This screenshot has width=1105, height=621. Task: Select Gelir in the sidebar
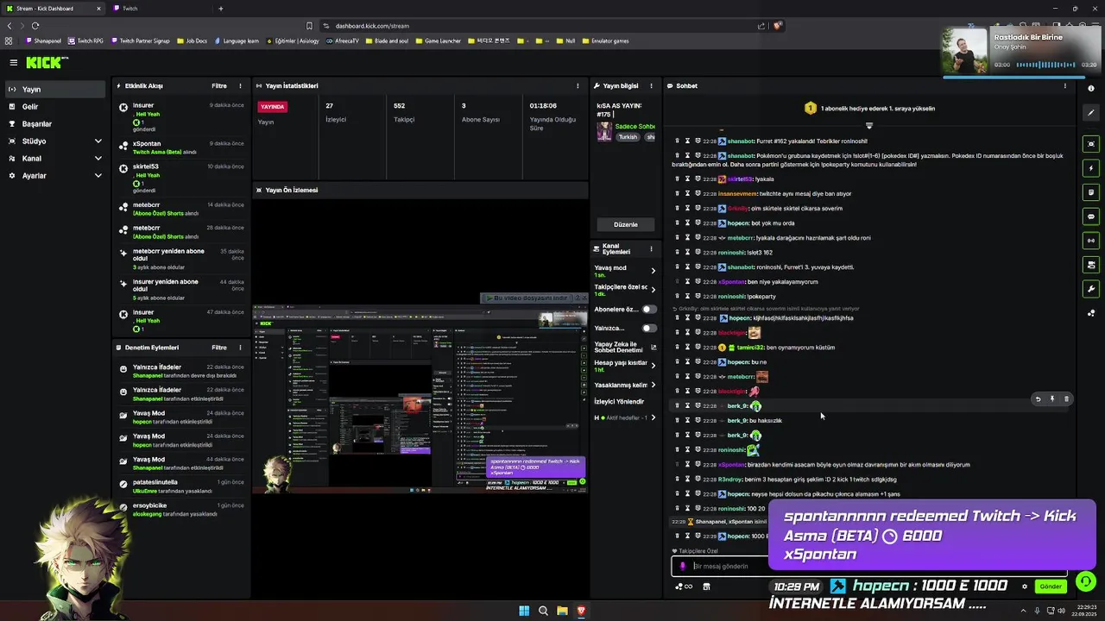(x=55, y=106)
